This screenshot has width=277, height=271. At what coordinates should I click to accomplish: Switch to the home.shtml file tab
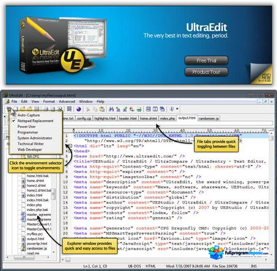coord(148,118)
